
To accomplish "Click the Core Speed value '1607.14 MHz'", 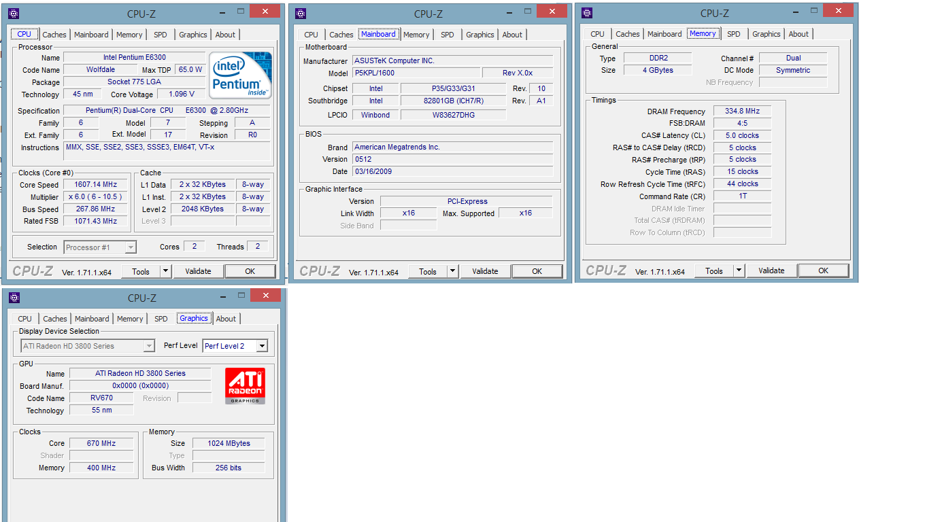I will tap(97, 185).
